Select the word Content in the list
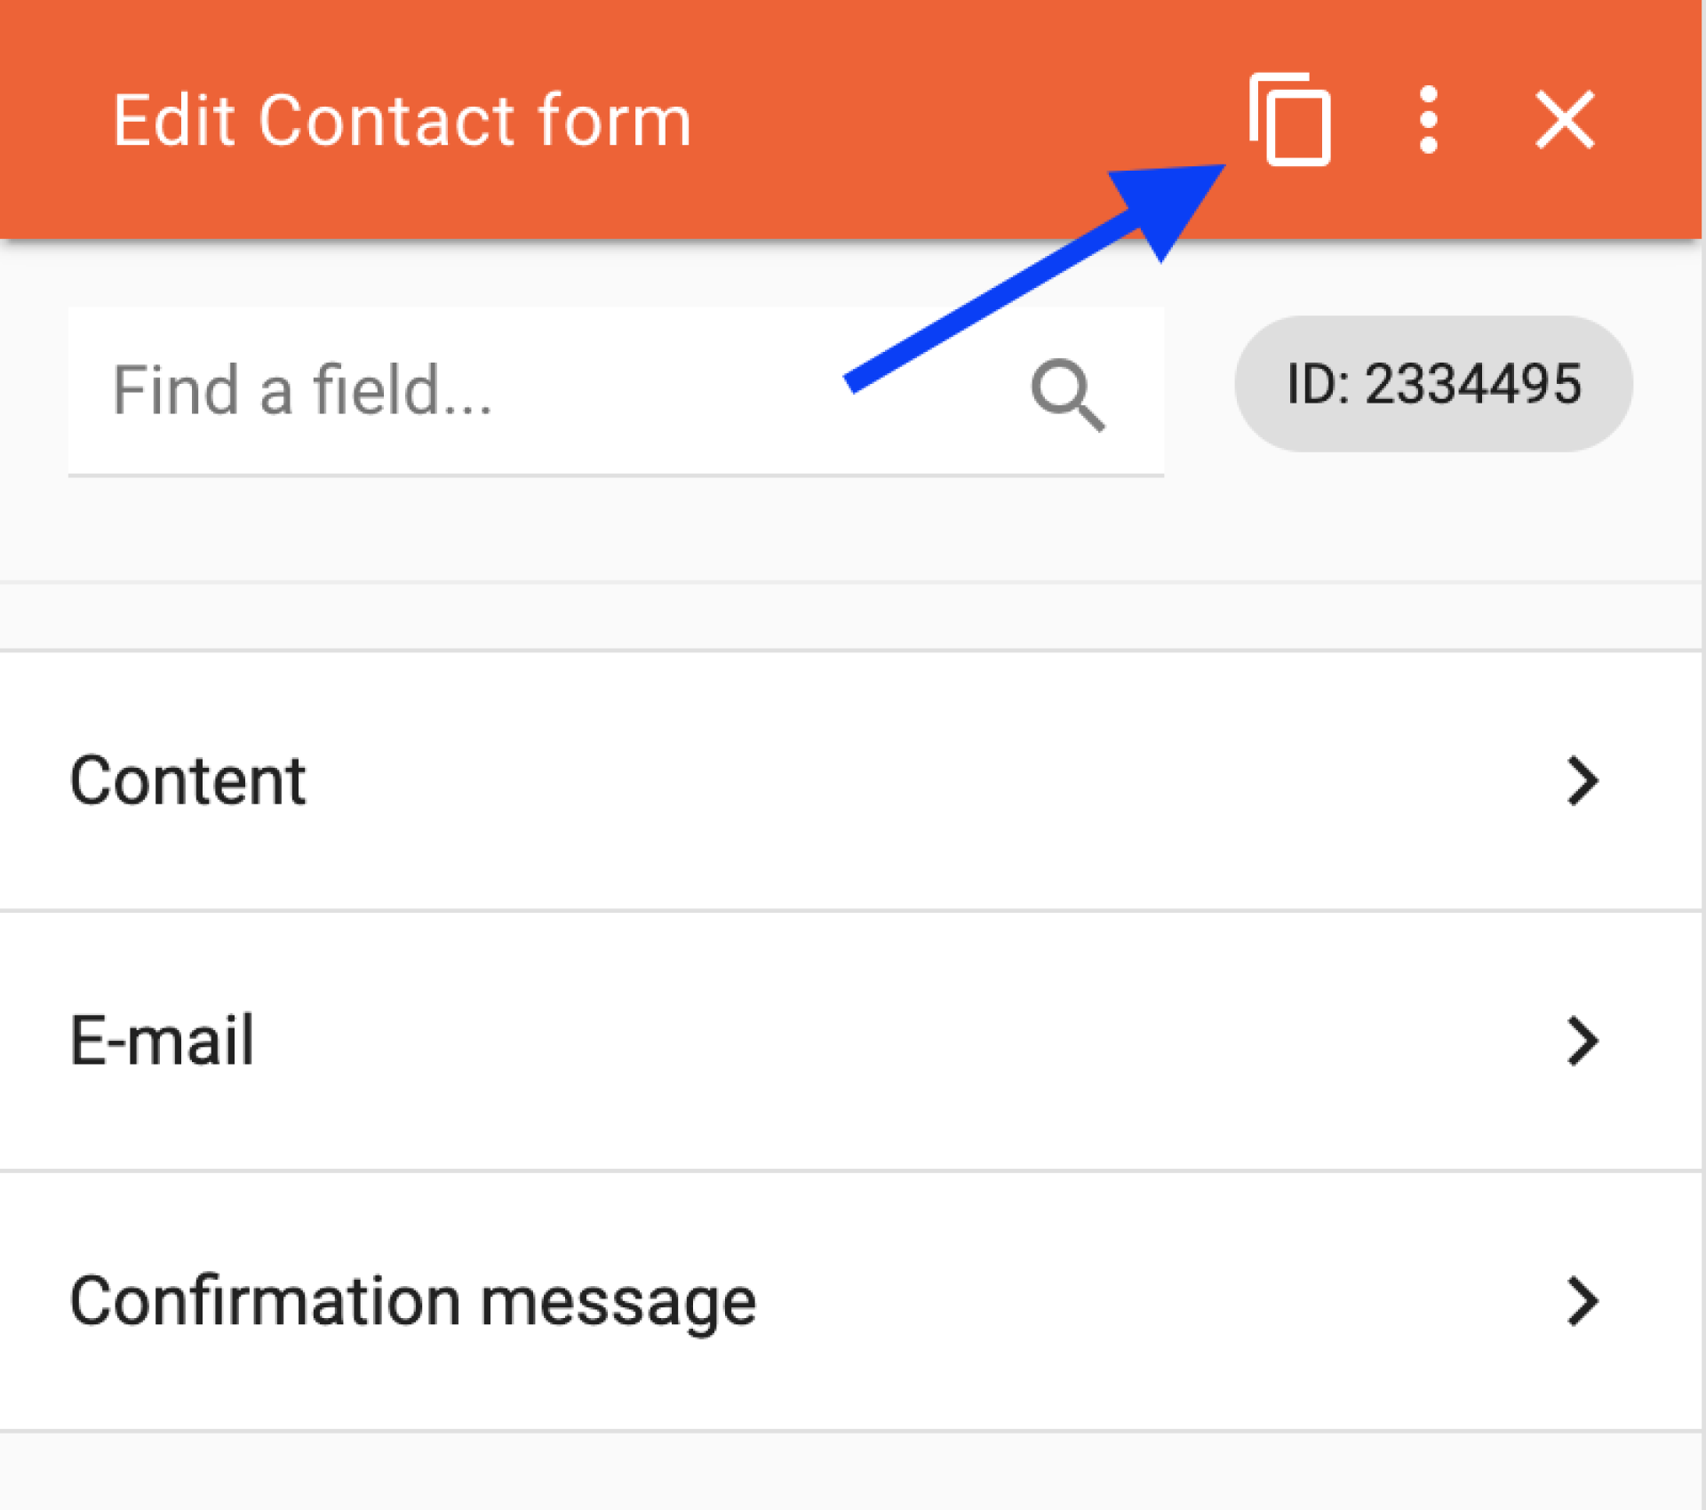 (x=188, y=781)
